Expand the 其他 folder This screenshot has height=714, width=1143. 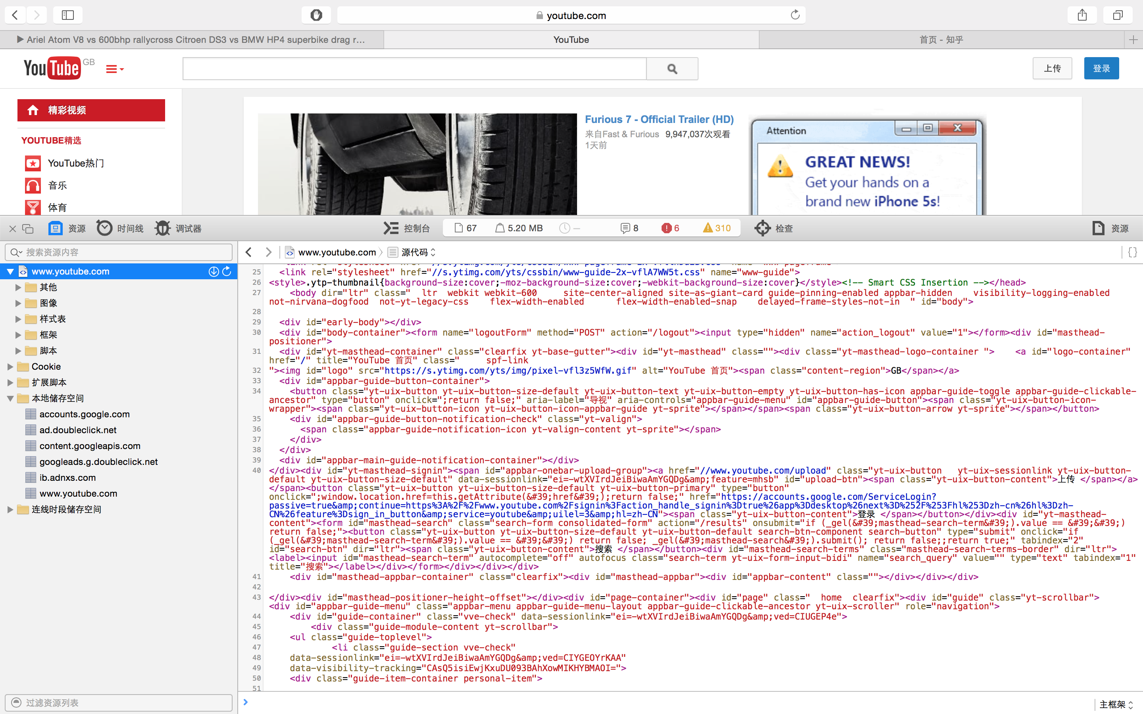tap(18, 287)
